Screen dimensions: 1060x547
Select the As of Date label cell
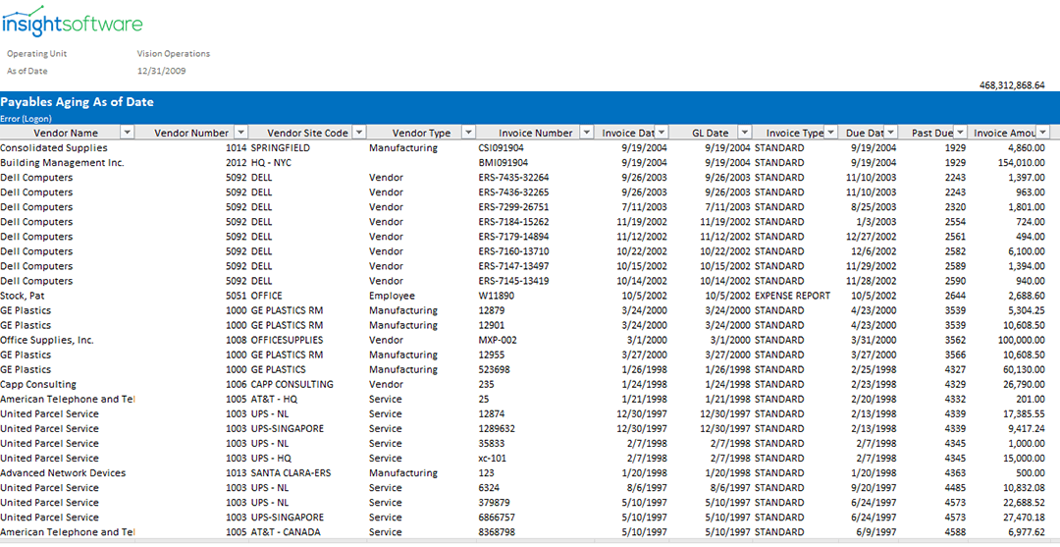[27, 71]
